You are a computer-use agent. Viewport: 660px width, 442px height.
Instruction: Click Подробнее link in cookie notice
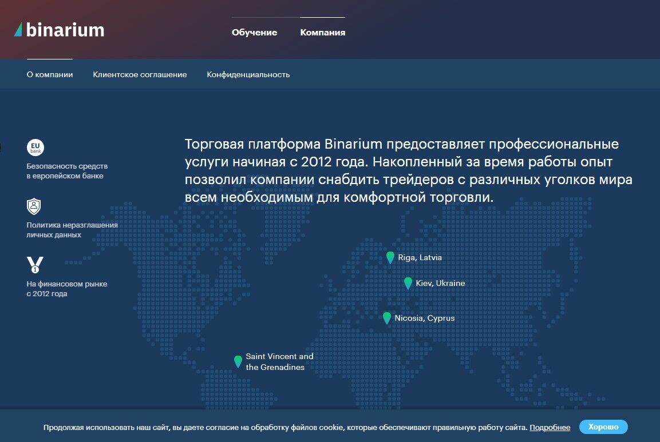coord(550,427)
